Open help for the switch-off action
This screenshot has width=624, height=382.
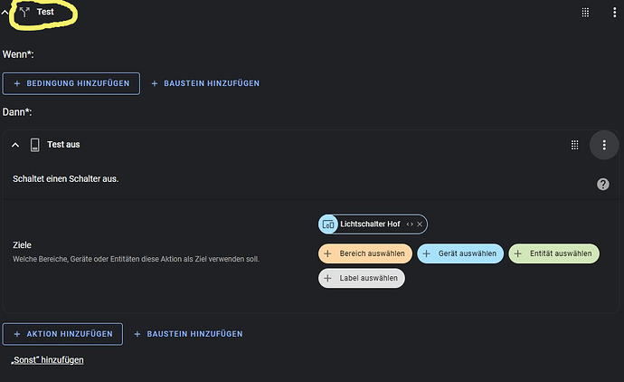point(603,184)
